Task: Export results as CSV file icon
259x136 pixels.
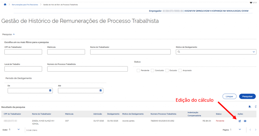Action: 250,107
